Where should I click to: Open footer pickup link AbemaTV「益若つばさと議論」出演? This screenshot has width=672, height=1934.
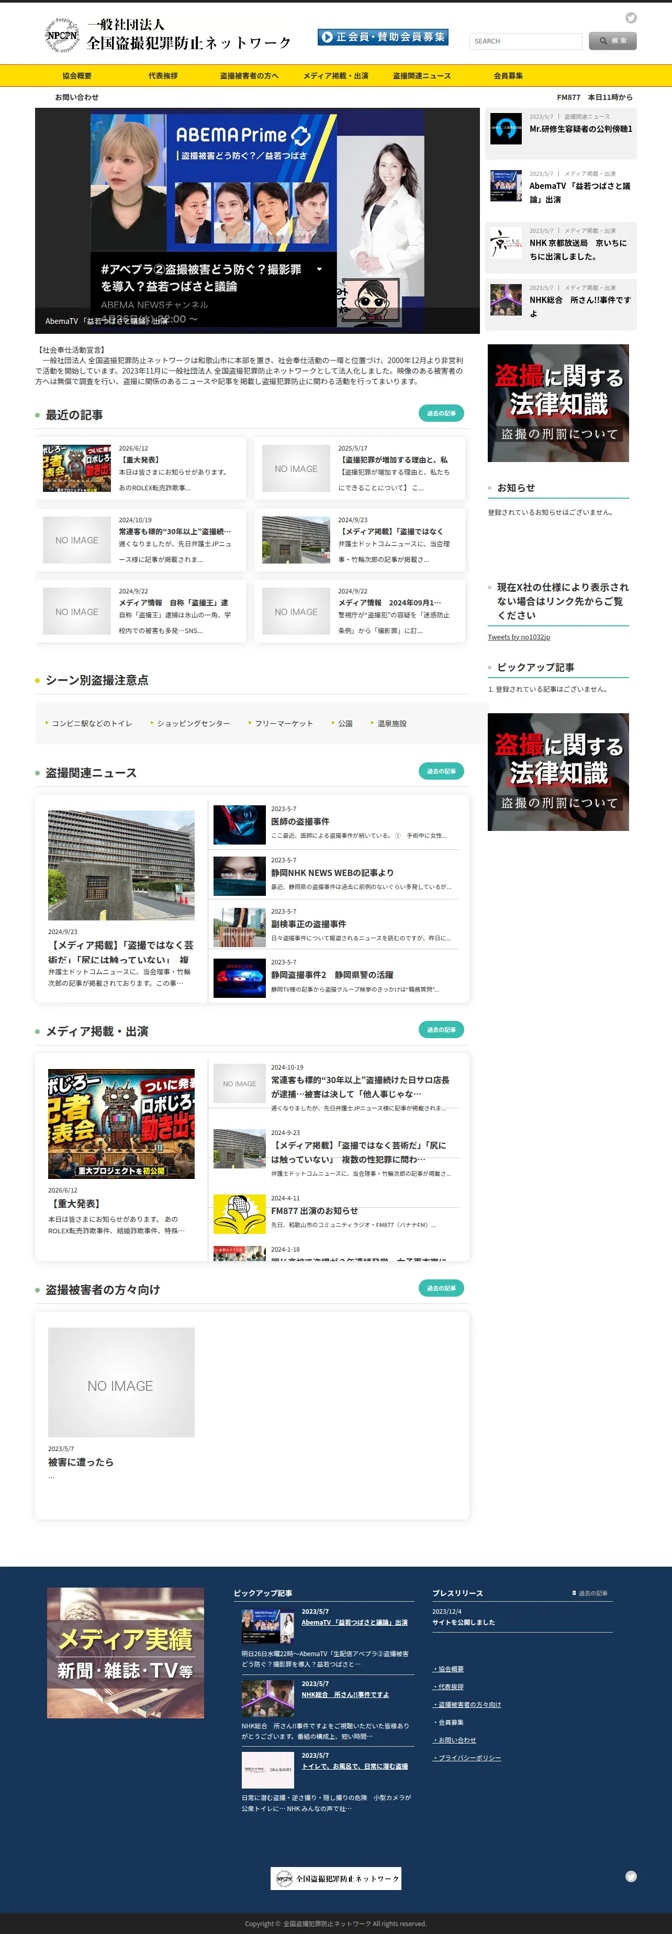coord(354,1623)
